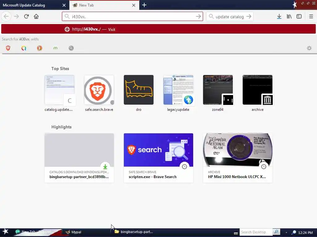Search with the Qwant engine icon
This screenshot has height=237, width=317.
point(24,48)
